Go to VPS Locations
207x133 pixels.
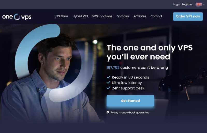tap(102, 16)
